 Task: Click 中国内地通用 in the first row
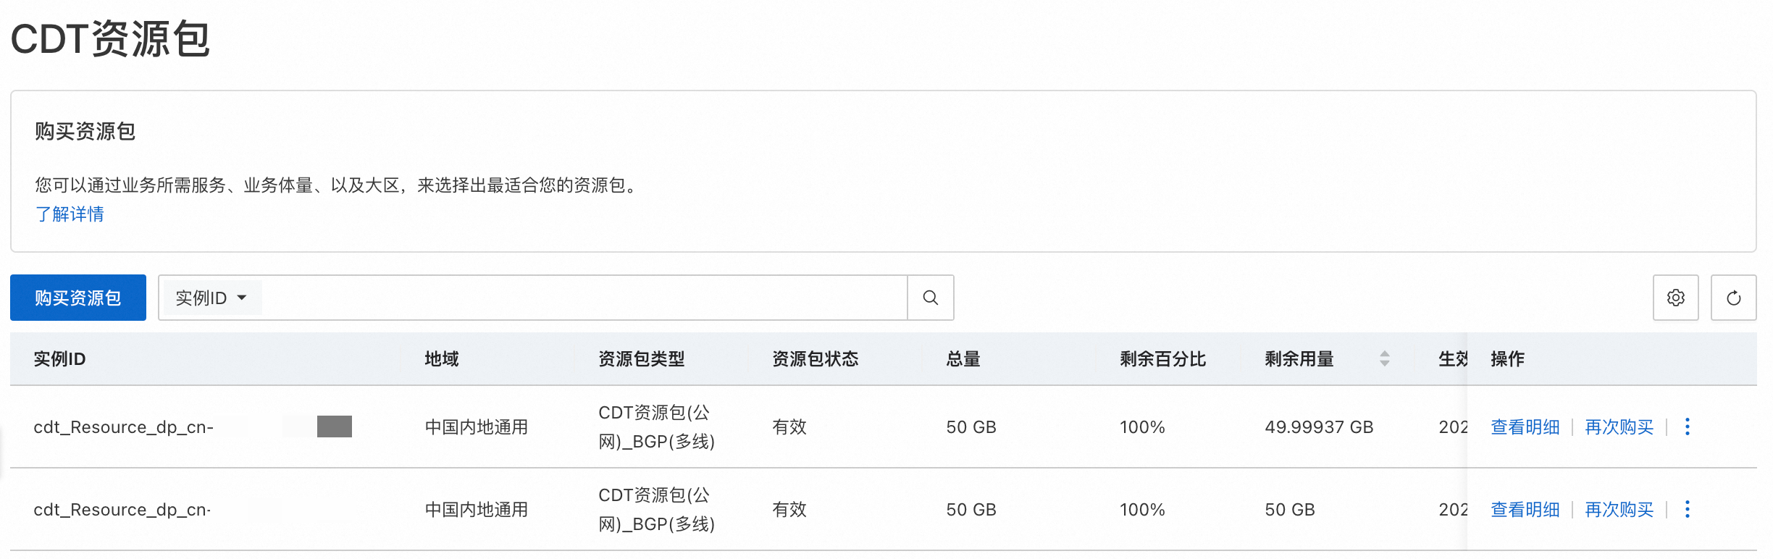coord(477,426)
